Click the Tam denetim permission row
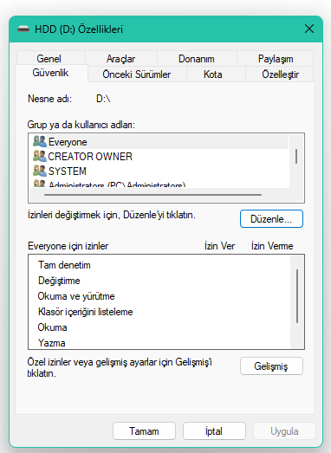This screenshot has width=331, height=453. point(159,265)
